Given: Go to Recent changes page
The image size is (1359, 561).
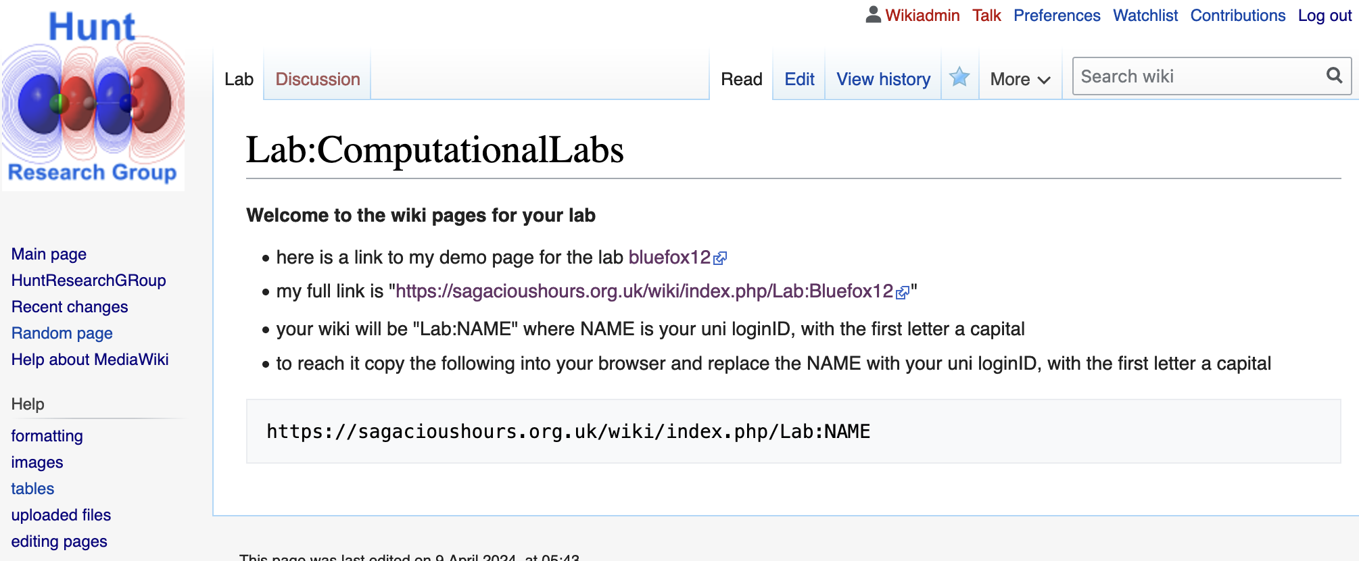Looking at the screenshot, I should coord(70,307).
